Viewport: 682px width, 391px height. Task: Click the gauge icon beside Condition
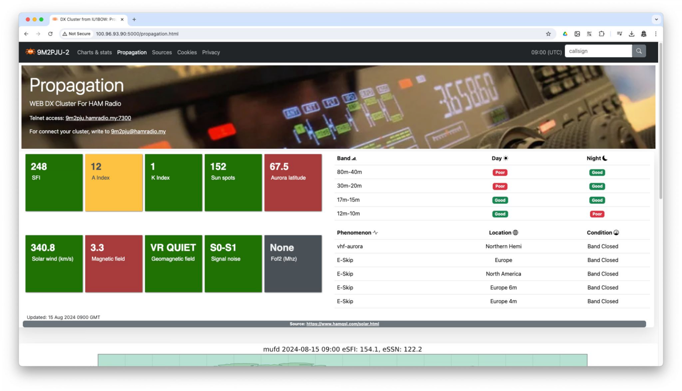[616, 232]
